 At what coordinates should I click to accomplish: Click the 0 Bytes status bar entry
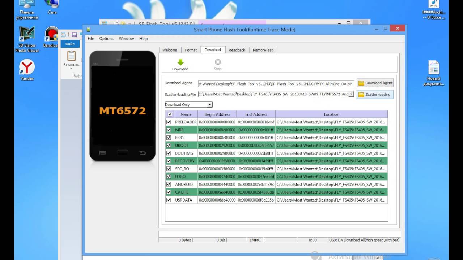(x=184, y=240)
